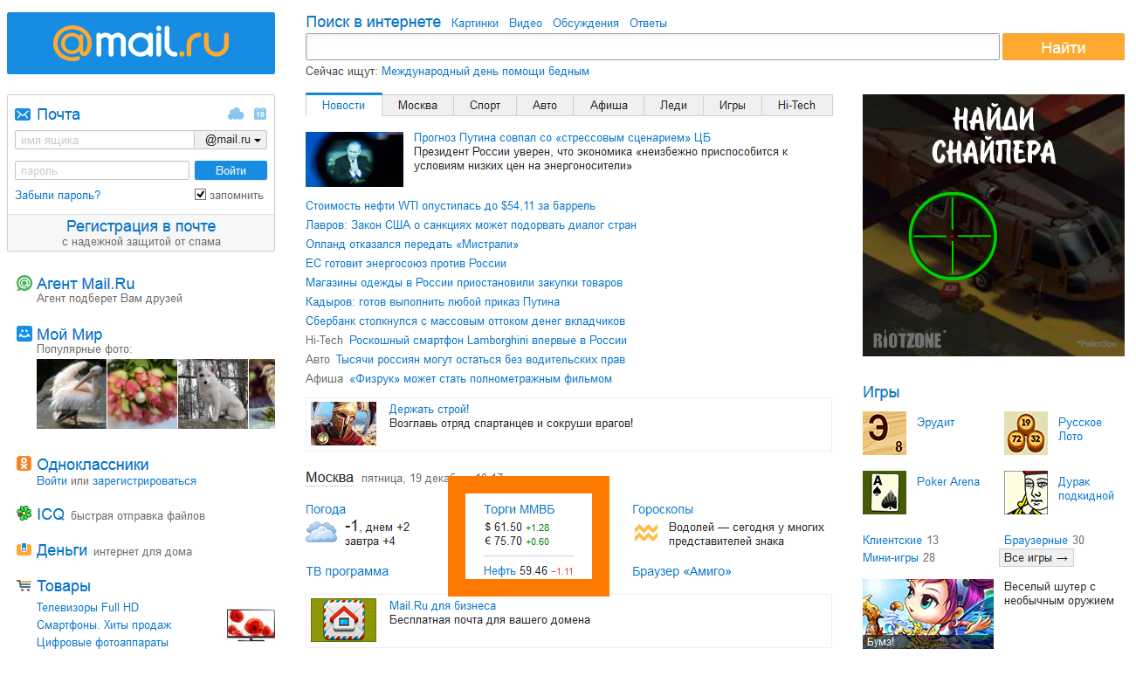Toggle the запомнить checkbox
The image size is (1136, 676).
coord(200,194)
